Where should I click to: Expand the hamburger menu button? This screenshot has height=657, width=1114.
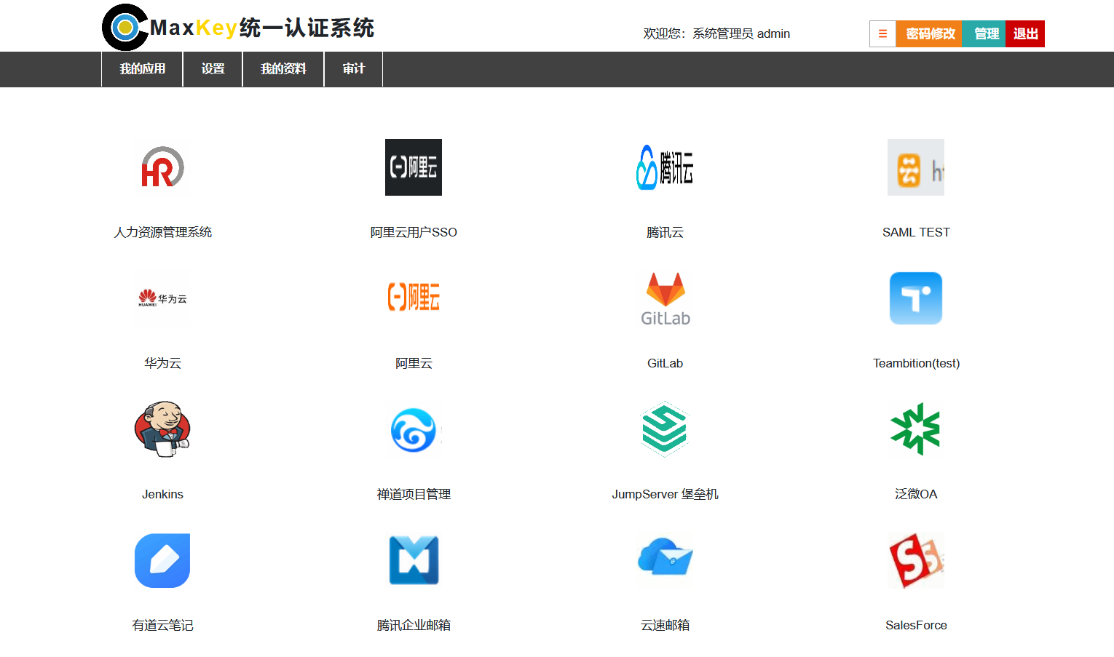(x=882, y=33)
